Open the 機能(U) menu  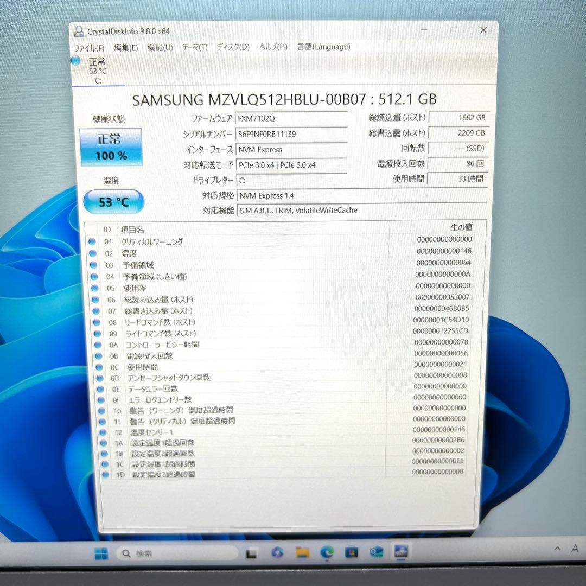tap(160, 47)
